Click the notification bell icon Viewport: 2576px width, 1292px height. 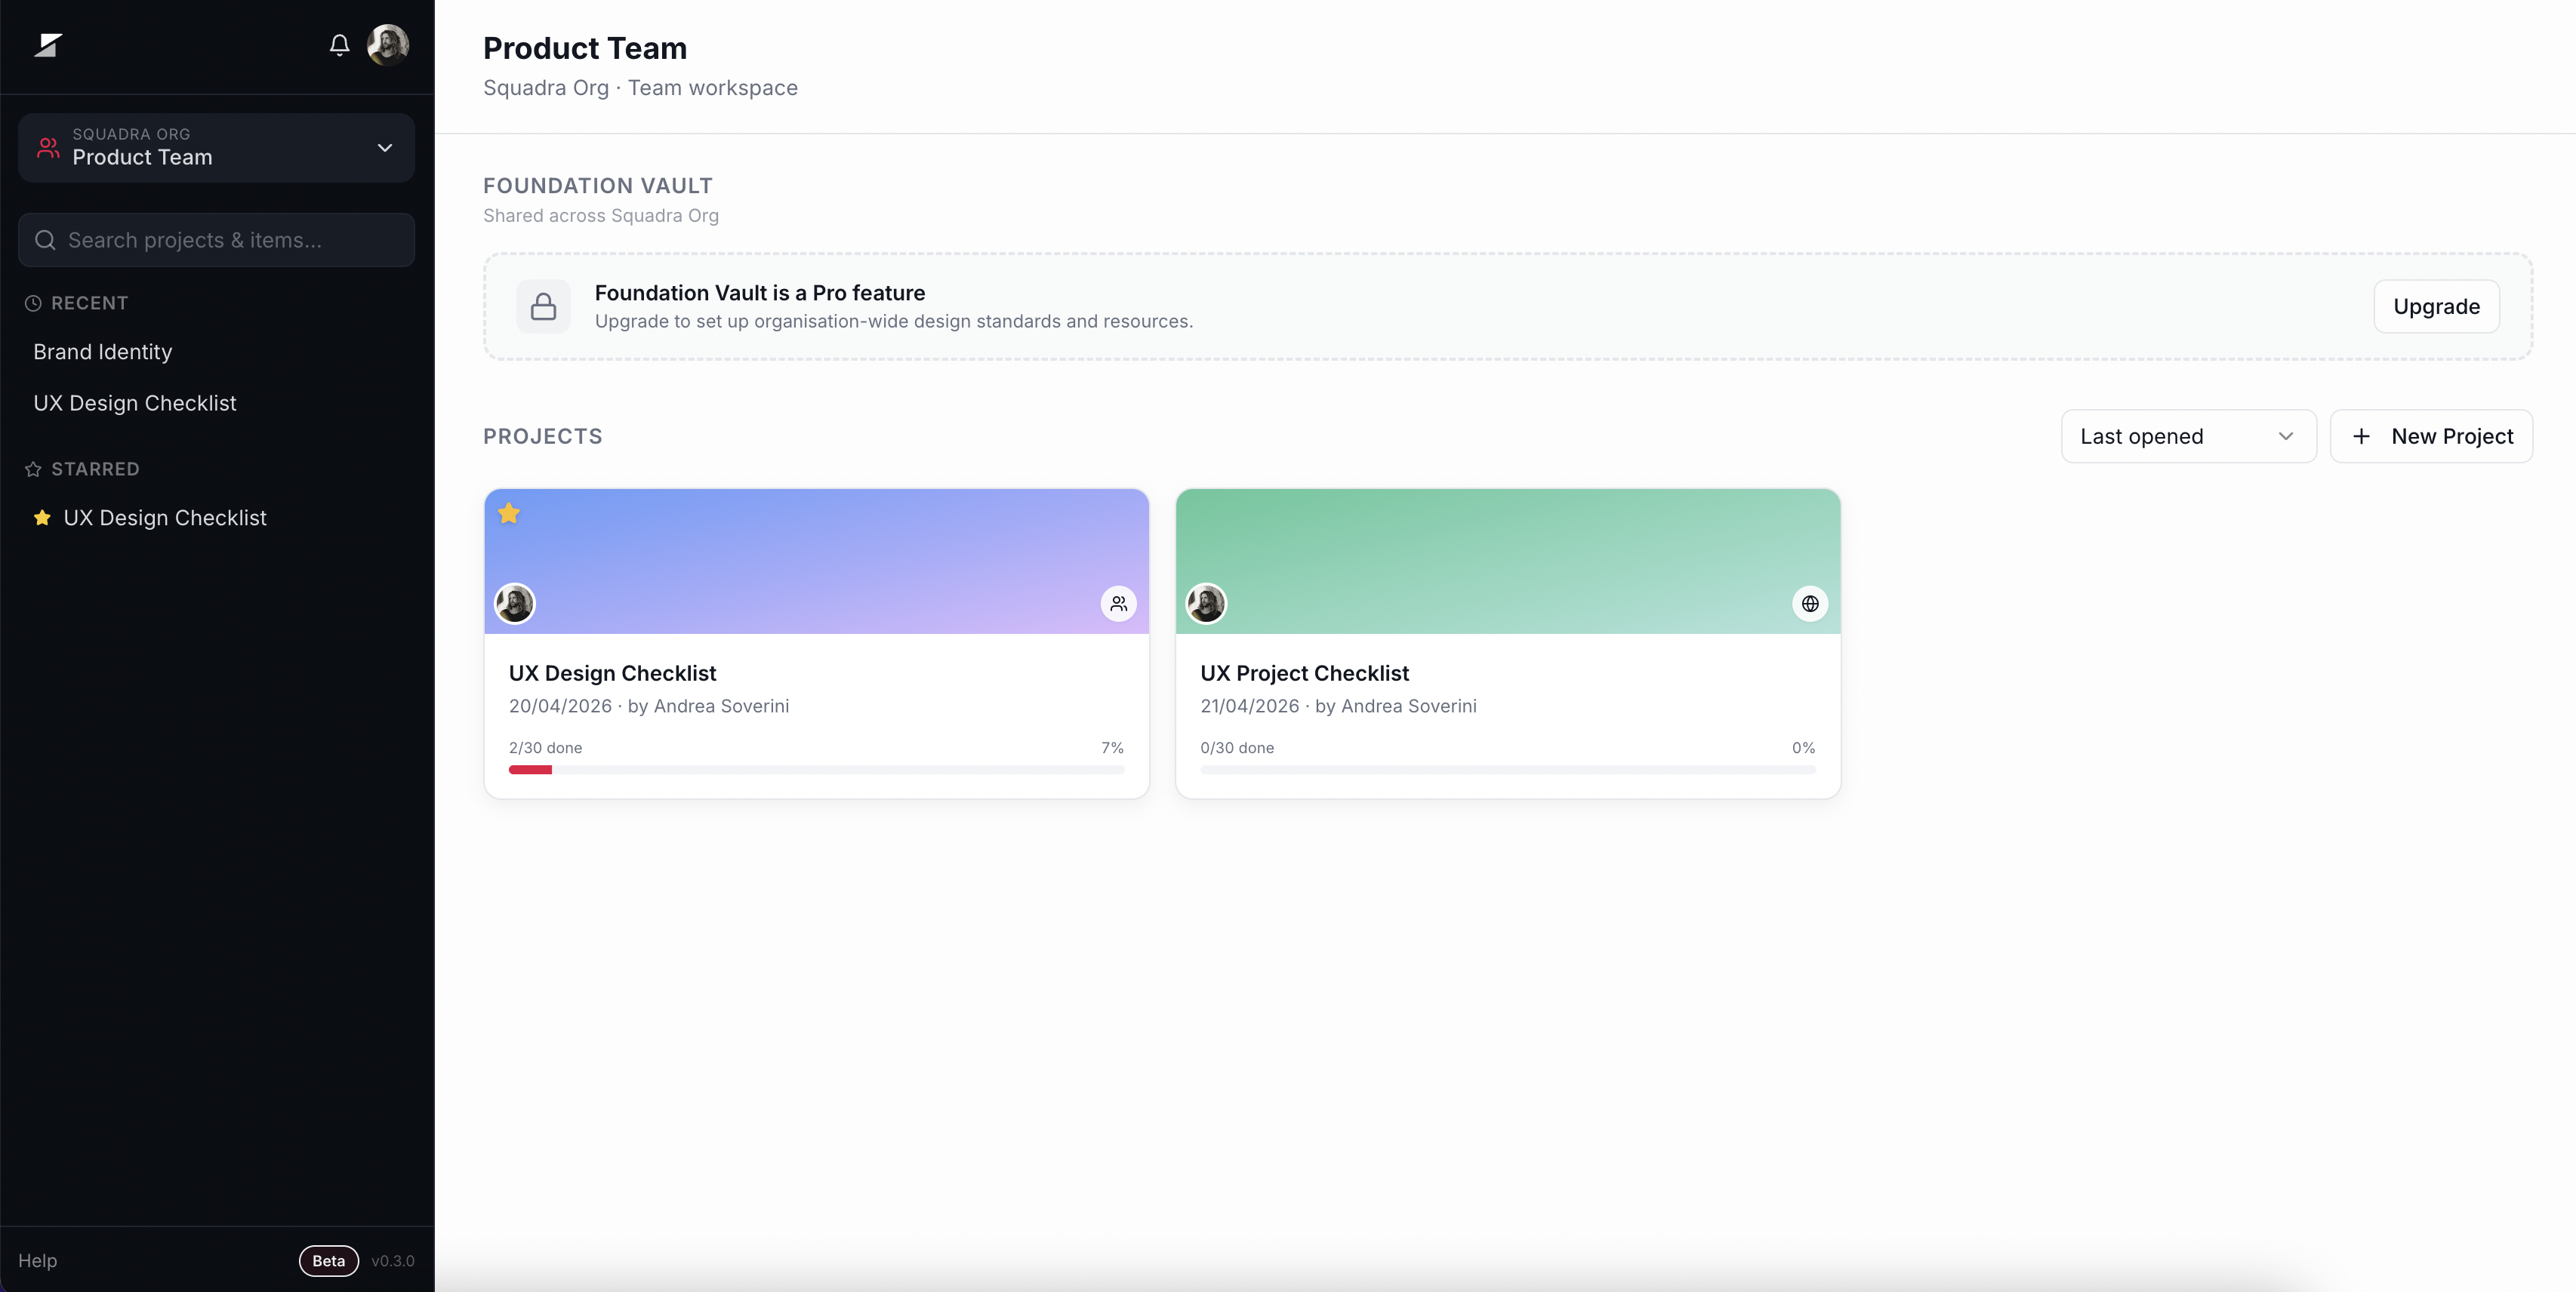[339, 45]
